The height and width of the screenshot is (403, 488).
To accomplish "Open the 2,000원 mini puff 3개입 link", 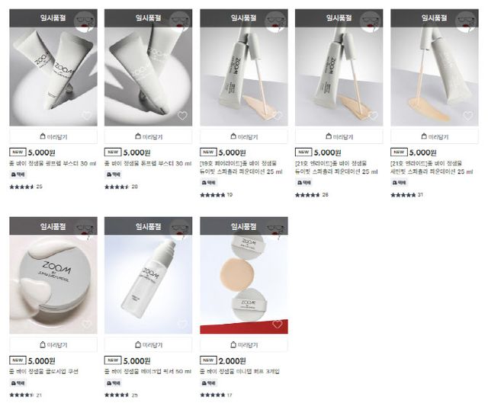I will coord(239,371).
